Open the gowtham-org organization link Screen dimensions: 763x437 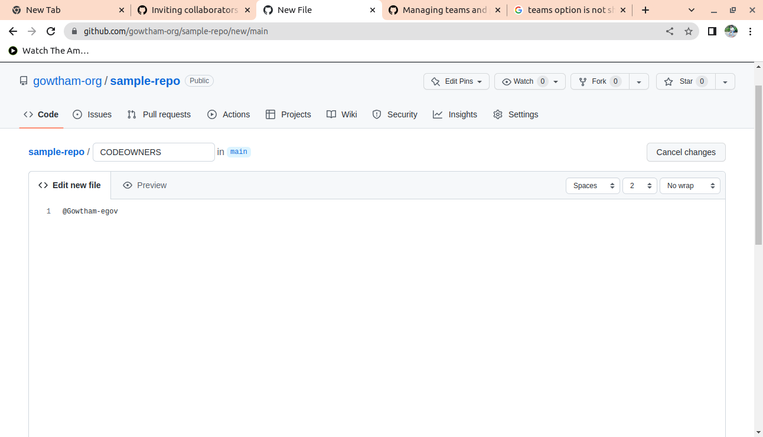click(x=67, y=81)
